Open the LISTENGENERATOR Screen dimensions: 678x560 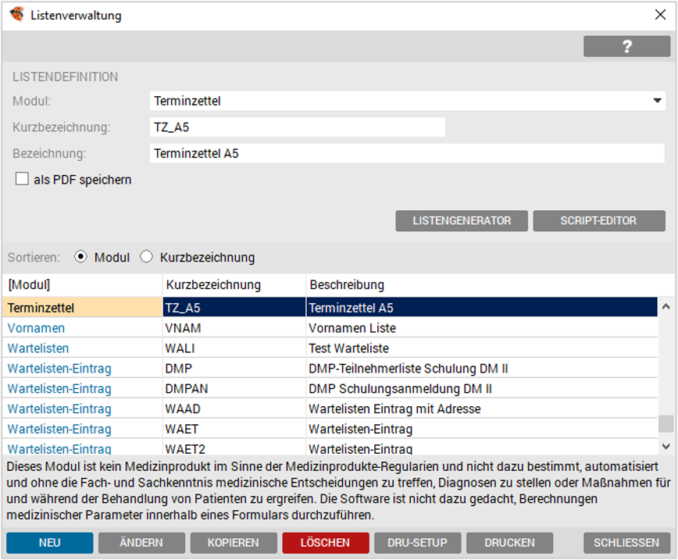pos(462,221)
